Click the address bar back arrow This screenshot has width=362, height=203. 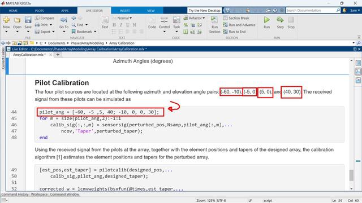[3, 43]
